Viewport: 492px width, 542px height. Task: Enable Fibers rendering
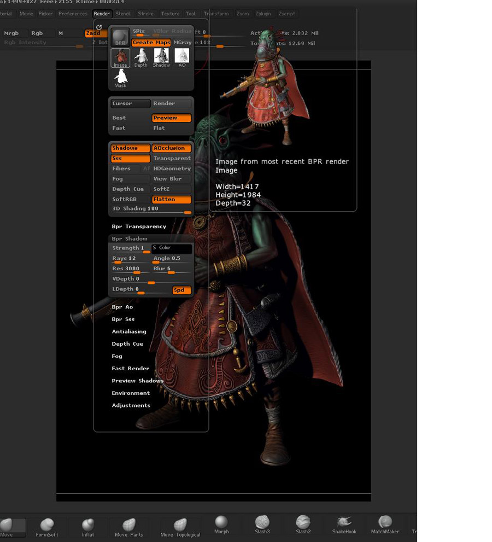[x=125, y=168]
